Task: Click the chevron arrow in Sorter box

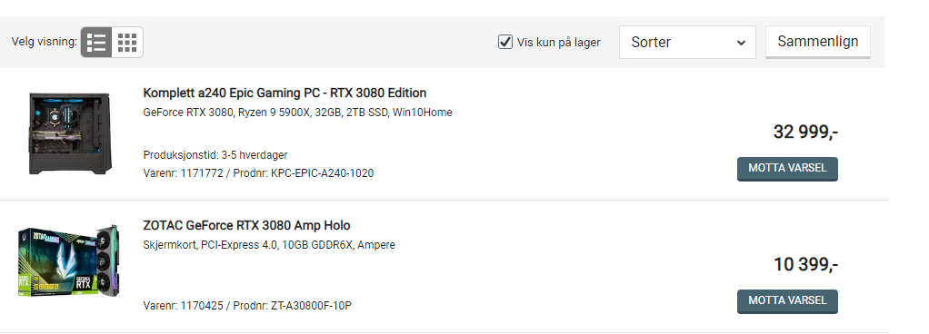Action: pos(741,43)
